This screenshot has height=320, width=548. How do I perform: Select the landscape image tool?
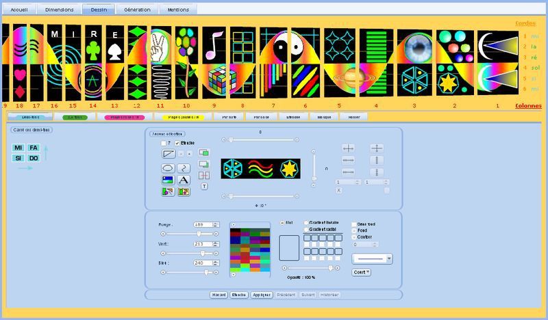pyautogui.click(x=168, y=180)
